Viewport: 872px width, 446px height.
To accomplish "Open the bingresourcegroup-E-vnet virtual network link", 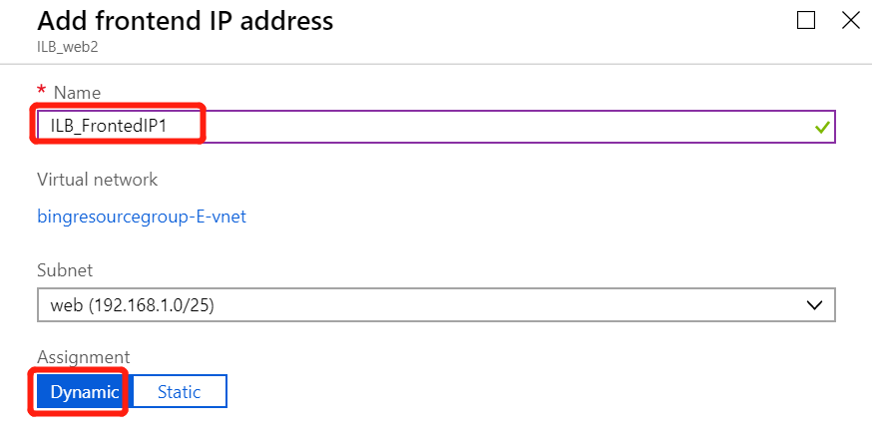I will (142, 216).
